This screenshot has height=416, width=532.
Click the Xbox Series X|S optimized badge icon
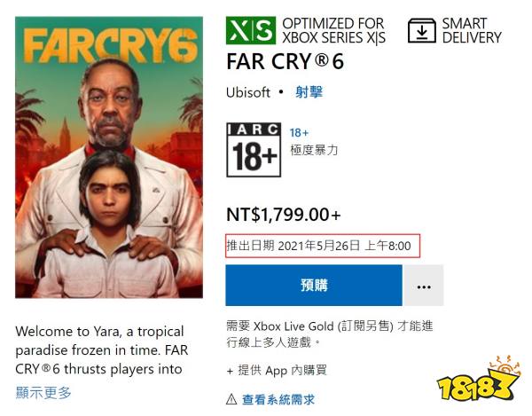[251, 30]
